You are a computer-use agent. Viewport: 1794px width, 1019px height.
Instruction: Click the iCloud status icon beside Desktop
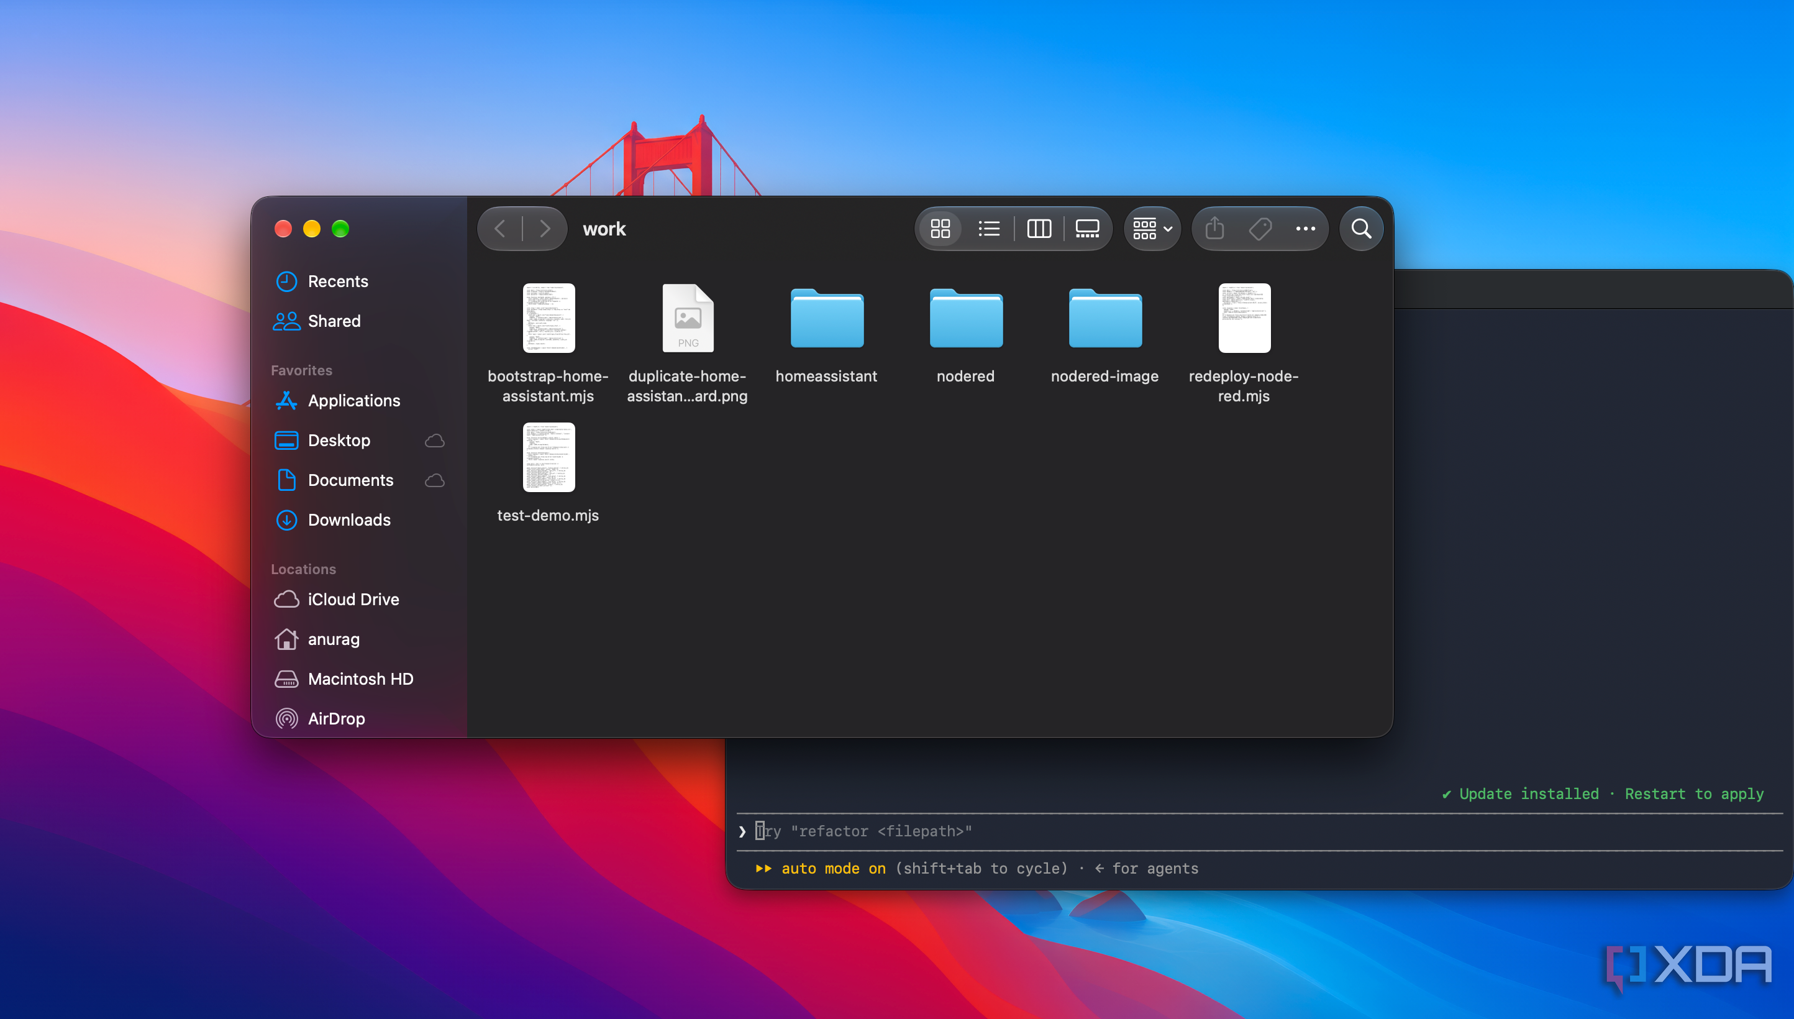click(x=434, y=441)
